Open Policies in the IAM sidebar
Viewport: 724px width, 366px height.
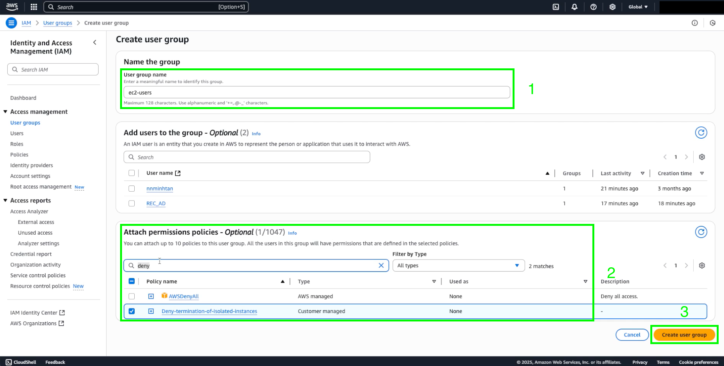[x=19, y=155]
